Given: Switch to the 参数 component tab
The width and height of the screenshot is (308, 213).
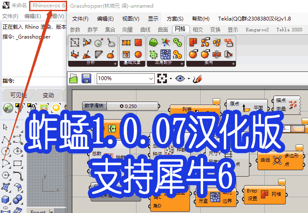Looking at the screenshot, I should [75, 30].
